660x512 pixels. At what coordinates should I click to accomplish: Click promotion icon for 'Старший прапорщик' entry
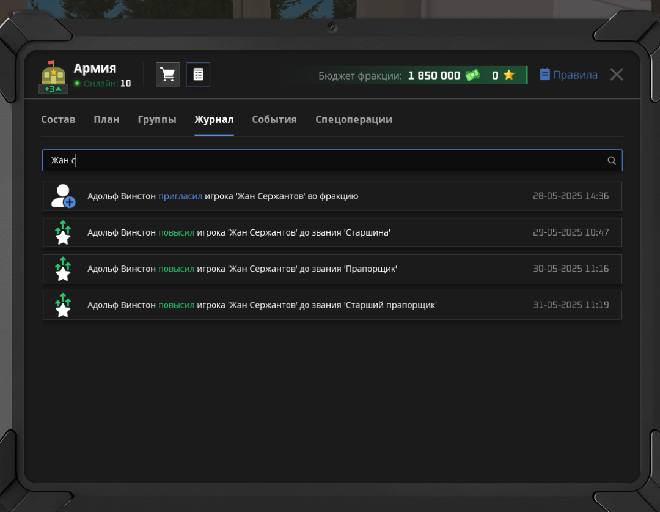tap(63, 305)
